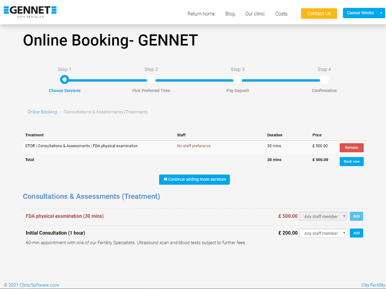Open the City Fertility footer link
Viewport: 386px width, 289px height.
click(373, 285)
